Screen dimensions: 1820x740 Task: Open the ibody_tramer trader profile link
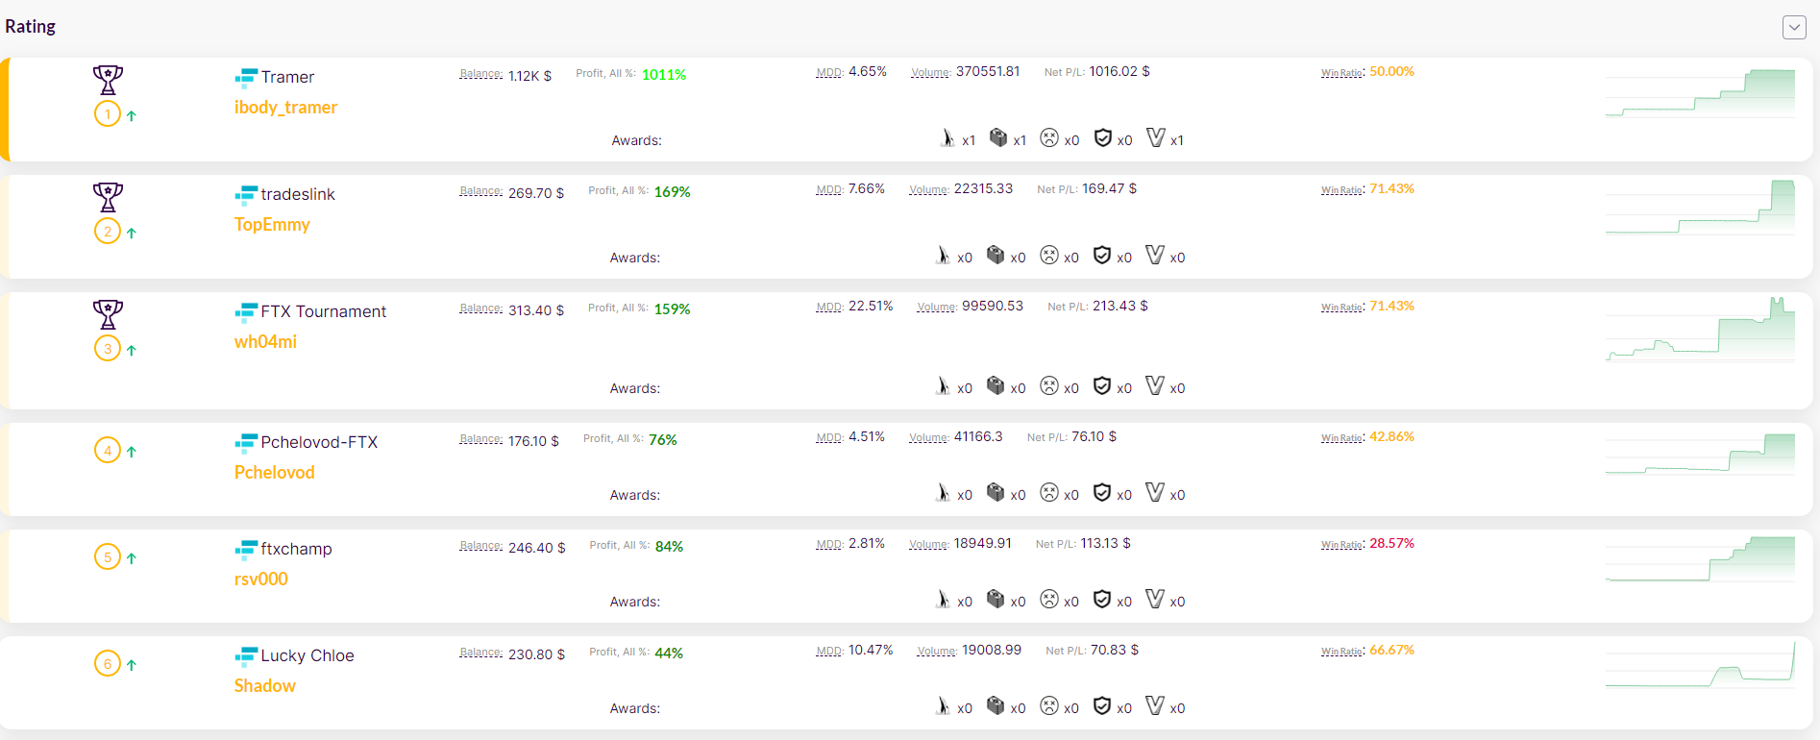tap(285, 108)
